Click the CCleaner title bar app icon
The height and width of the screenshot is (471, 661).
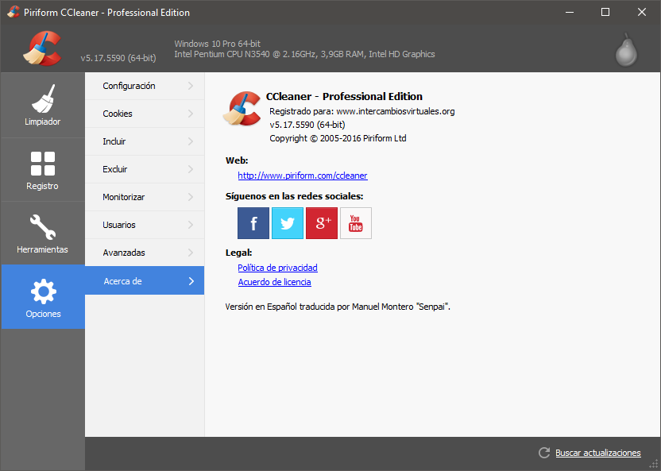click(x=13, y=12)
